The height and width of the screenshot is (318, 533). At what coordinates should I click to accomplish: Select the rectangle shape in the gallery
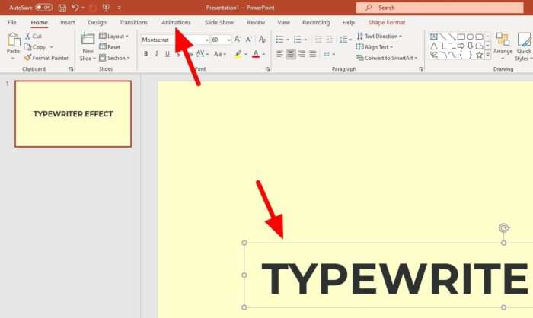(461, 37)
